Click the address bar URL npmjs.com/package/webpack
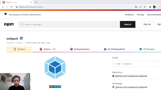Viewport: 161px width, 90px height. pos(31,7)
